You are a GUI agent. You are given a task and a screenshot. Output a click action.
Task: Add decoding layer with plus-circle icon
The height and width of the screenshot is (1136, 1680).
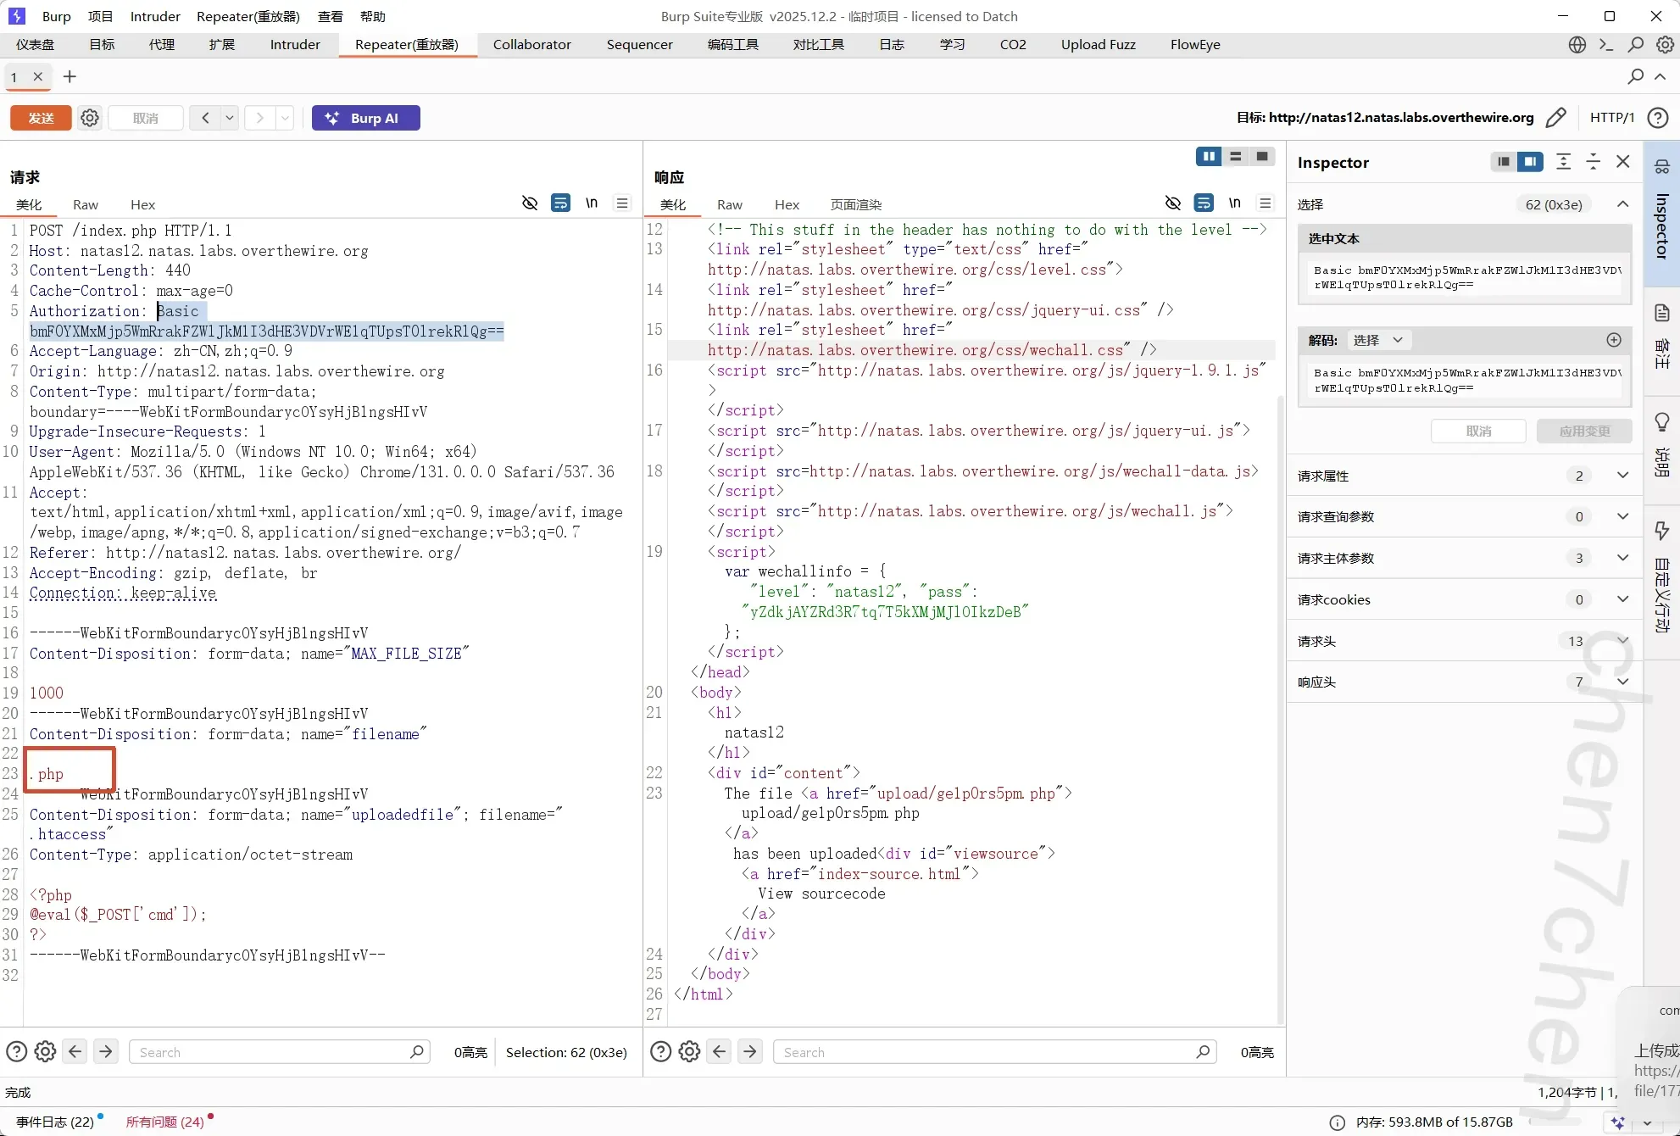pos(1614,340)
